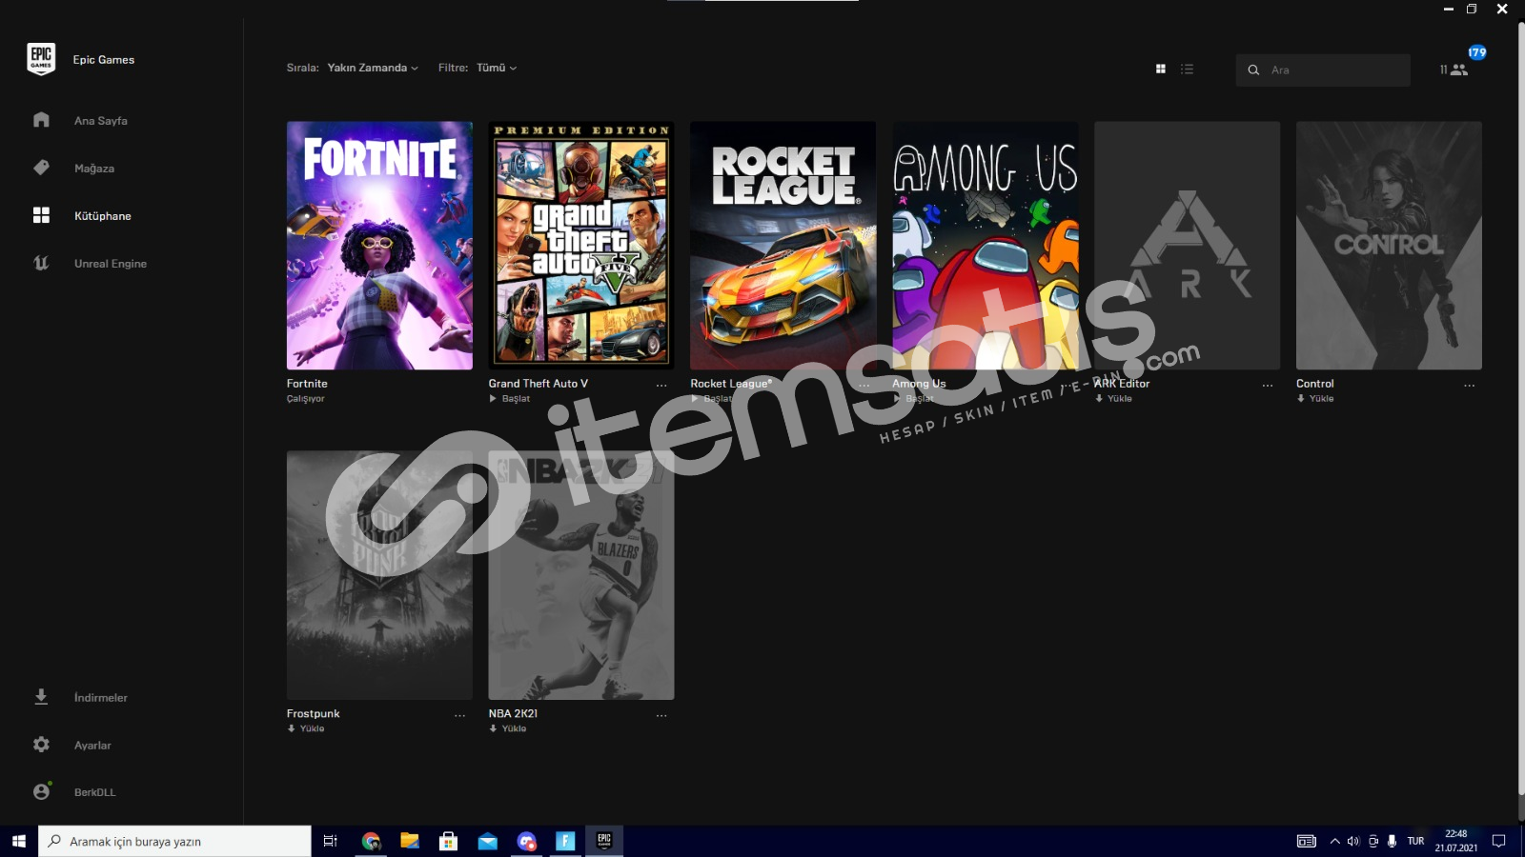Expand the Filtre Tümü dropdown
Image resolution: width=1525 pixels, height=857 pixels.
pyautogui.click(x=497, y=68)
